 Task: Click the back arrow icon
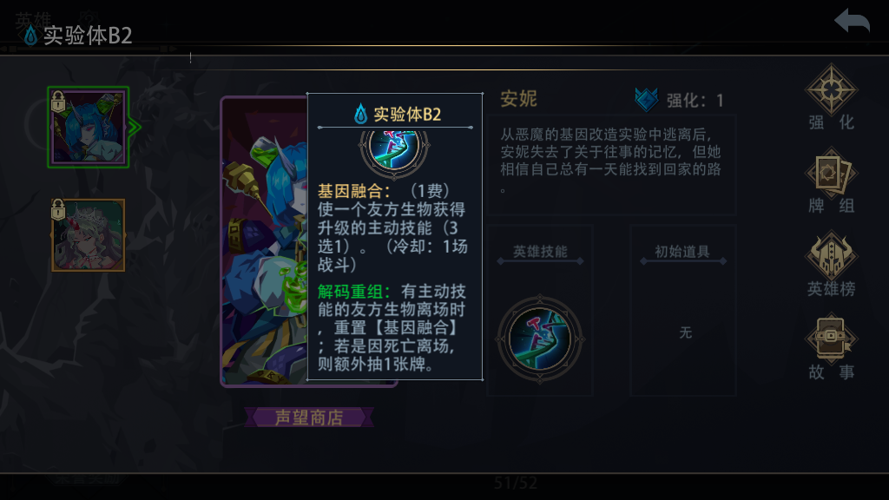852,22
